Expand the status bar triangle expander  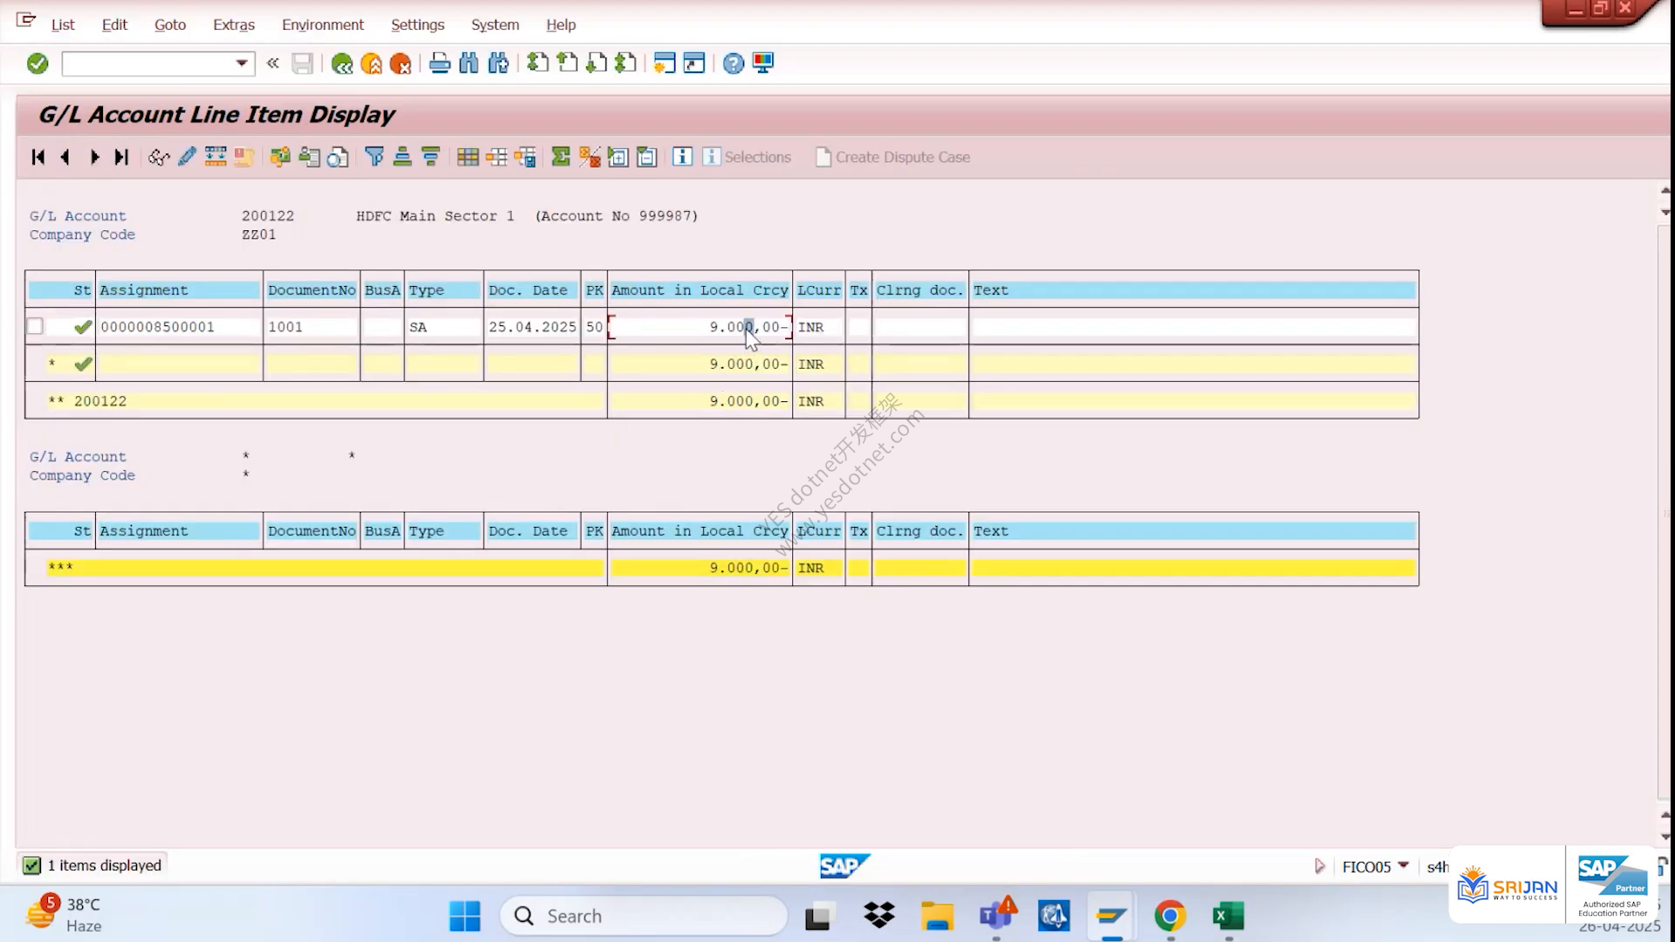pyautogui.click(x=1320, y=866)
